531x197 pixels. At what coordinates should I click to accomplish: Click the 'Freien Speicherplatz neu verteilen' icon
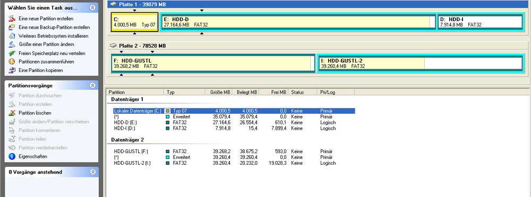(x=12, y=53)
